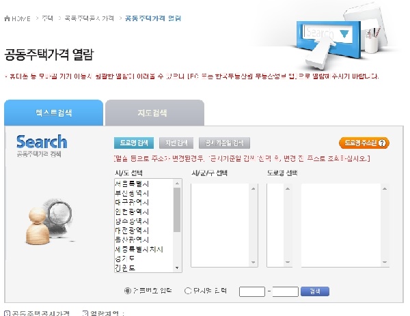Choose 부산광역시 in the 시/도 list

point(132,193)
